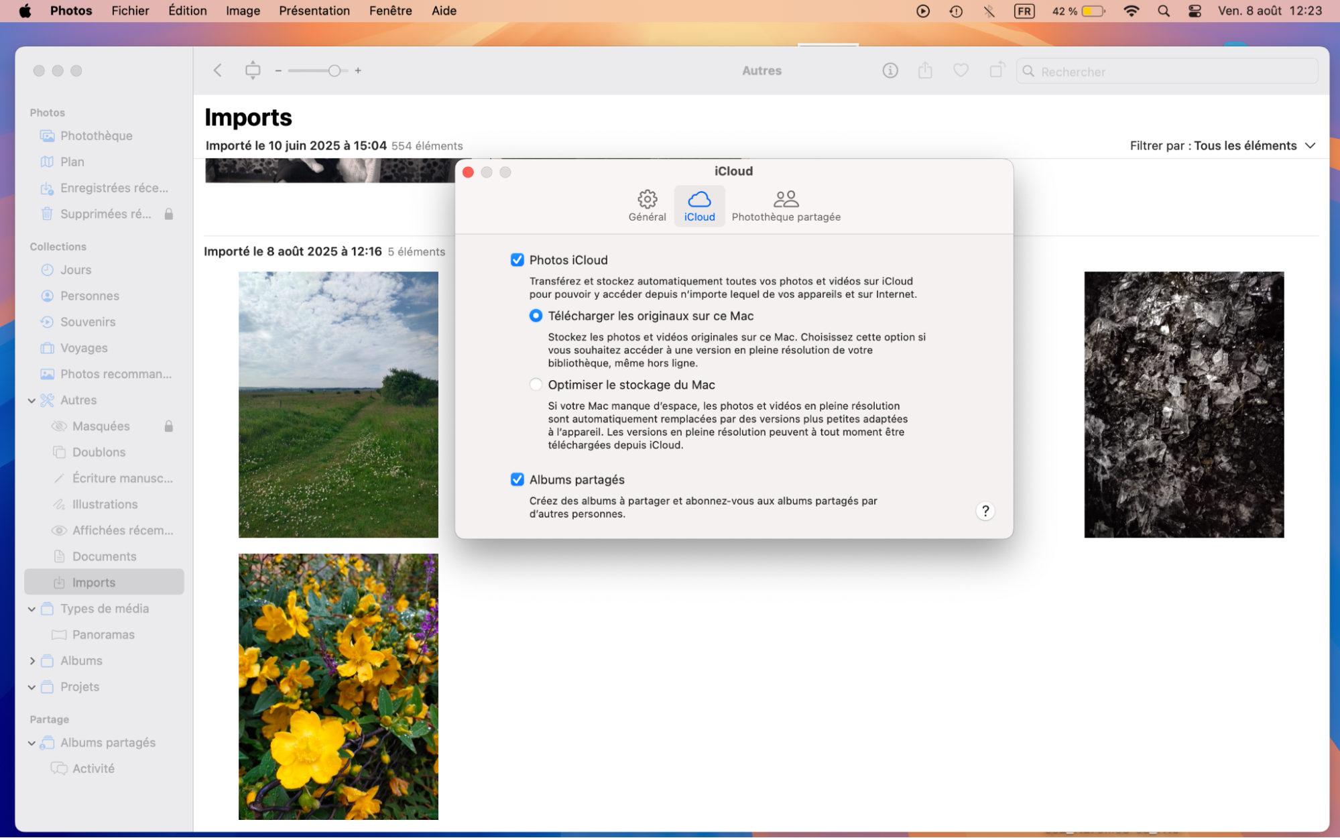Switch to the Général settings tab
This screenshot has height=838, width=1340.
[x=647, y=204]
